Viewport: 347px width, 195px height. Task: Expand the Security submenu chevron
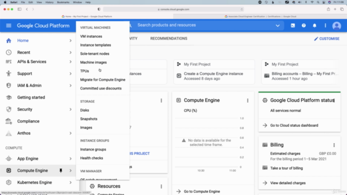click(x=70, y=109)
